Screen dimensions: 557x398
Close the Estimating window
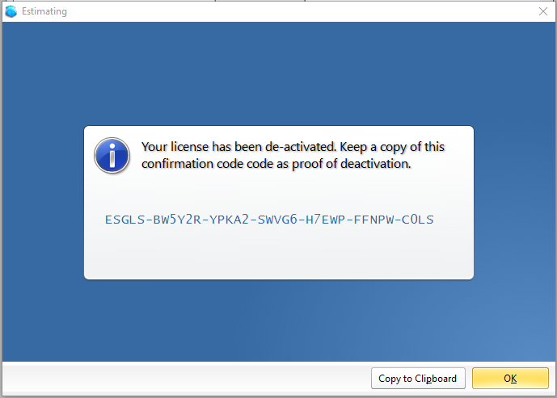[x=542, y=11]
